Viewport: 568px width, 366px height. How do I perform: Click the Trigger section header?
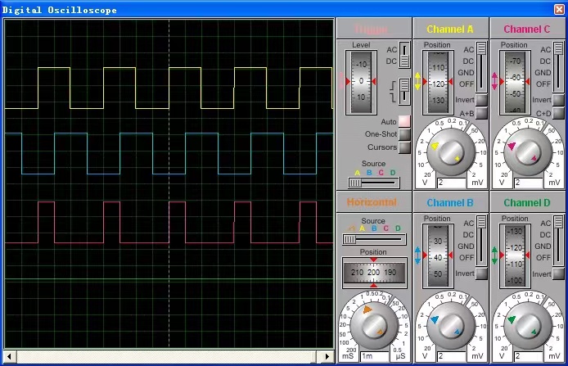[x=371, y=29]
